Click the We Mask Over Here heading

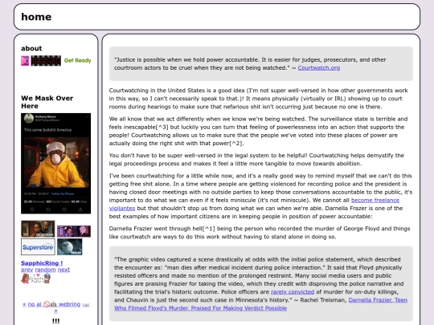pos(47,102)
